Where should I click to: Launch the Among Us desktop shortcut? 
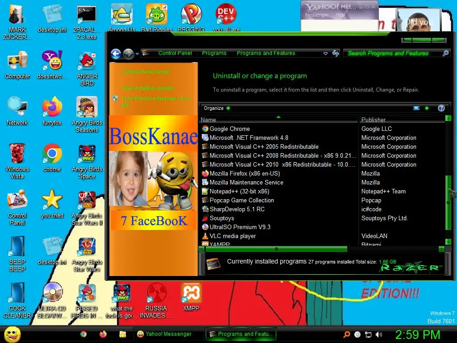[121, 17]
